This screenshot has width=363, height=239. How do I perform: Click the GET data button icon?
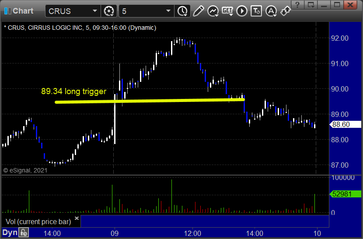[227, 11]
